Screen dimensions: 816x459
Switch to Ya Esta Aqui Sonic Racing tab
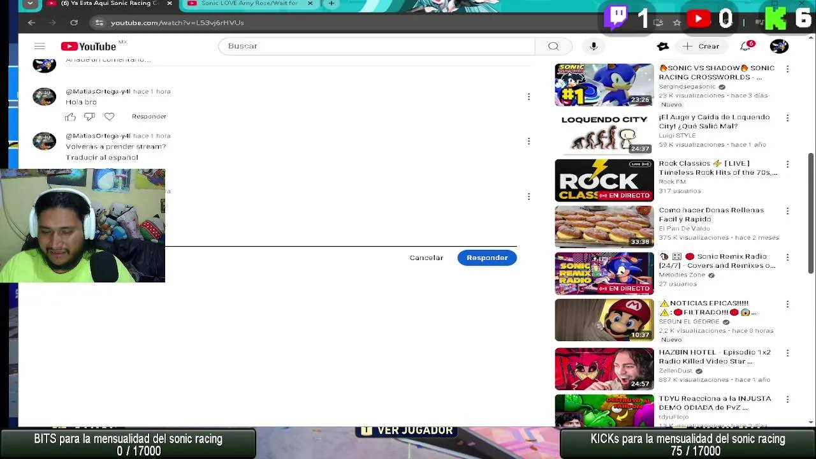click(x=109, y=3)
